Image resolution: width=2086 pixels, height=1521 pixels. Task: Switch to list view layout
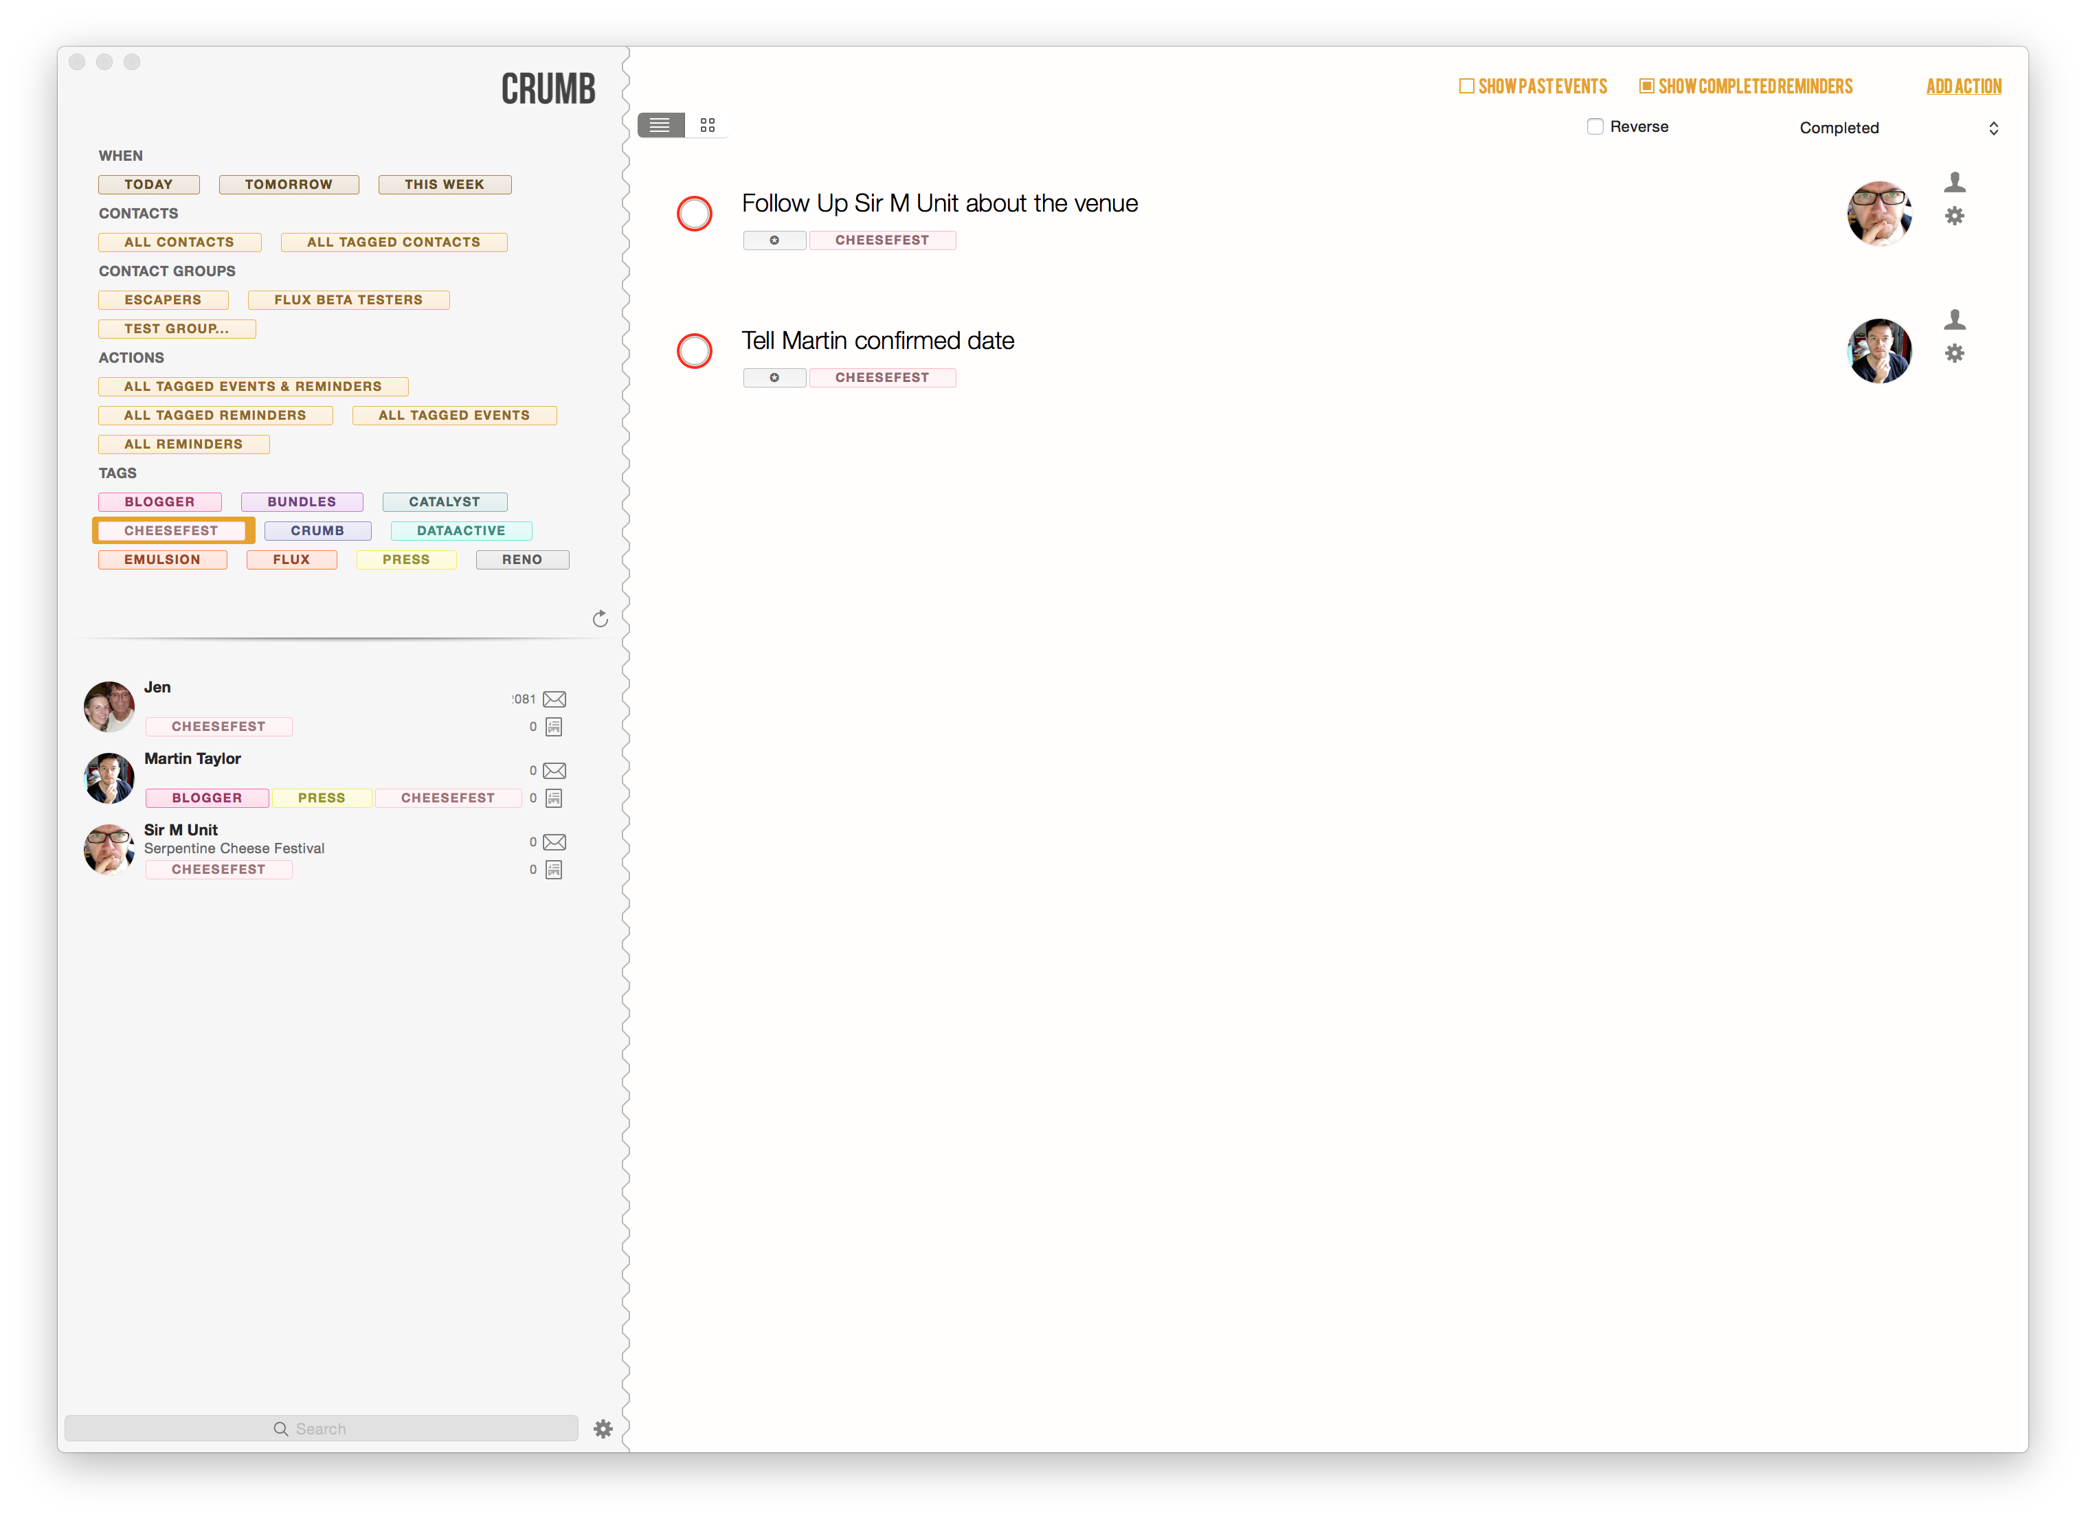[660, 125]
